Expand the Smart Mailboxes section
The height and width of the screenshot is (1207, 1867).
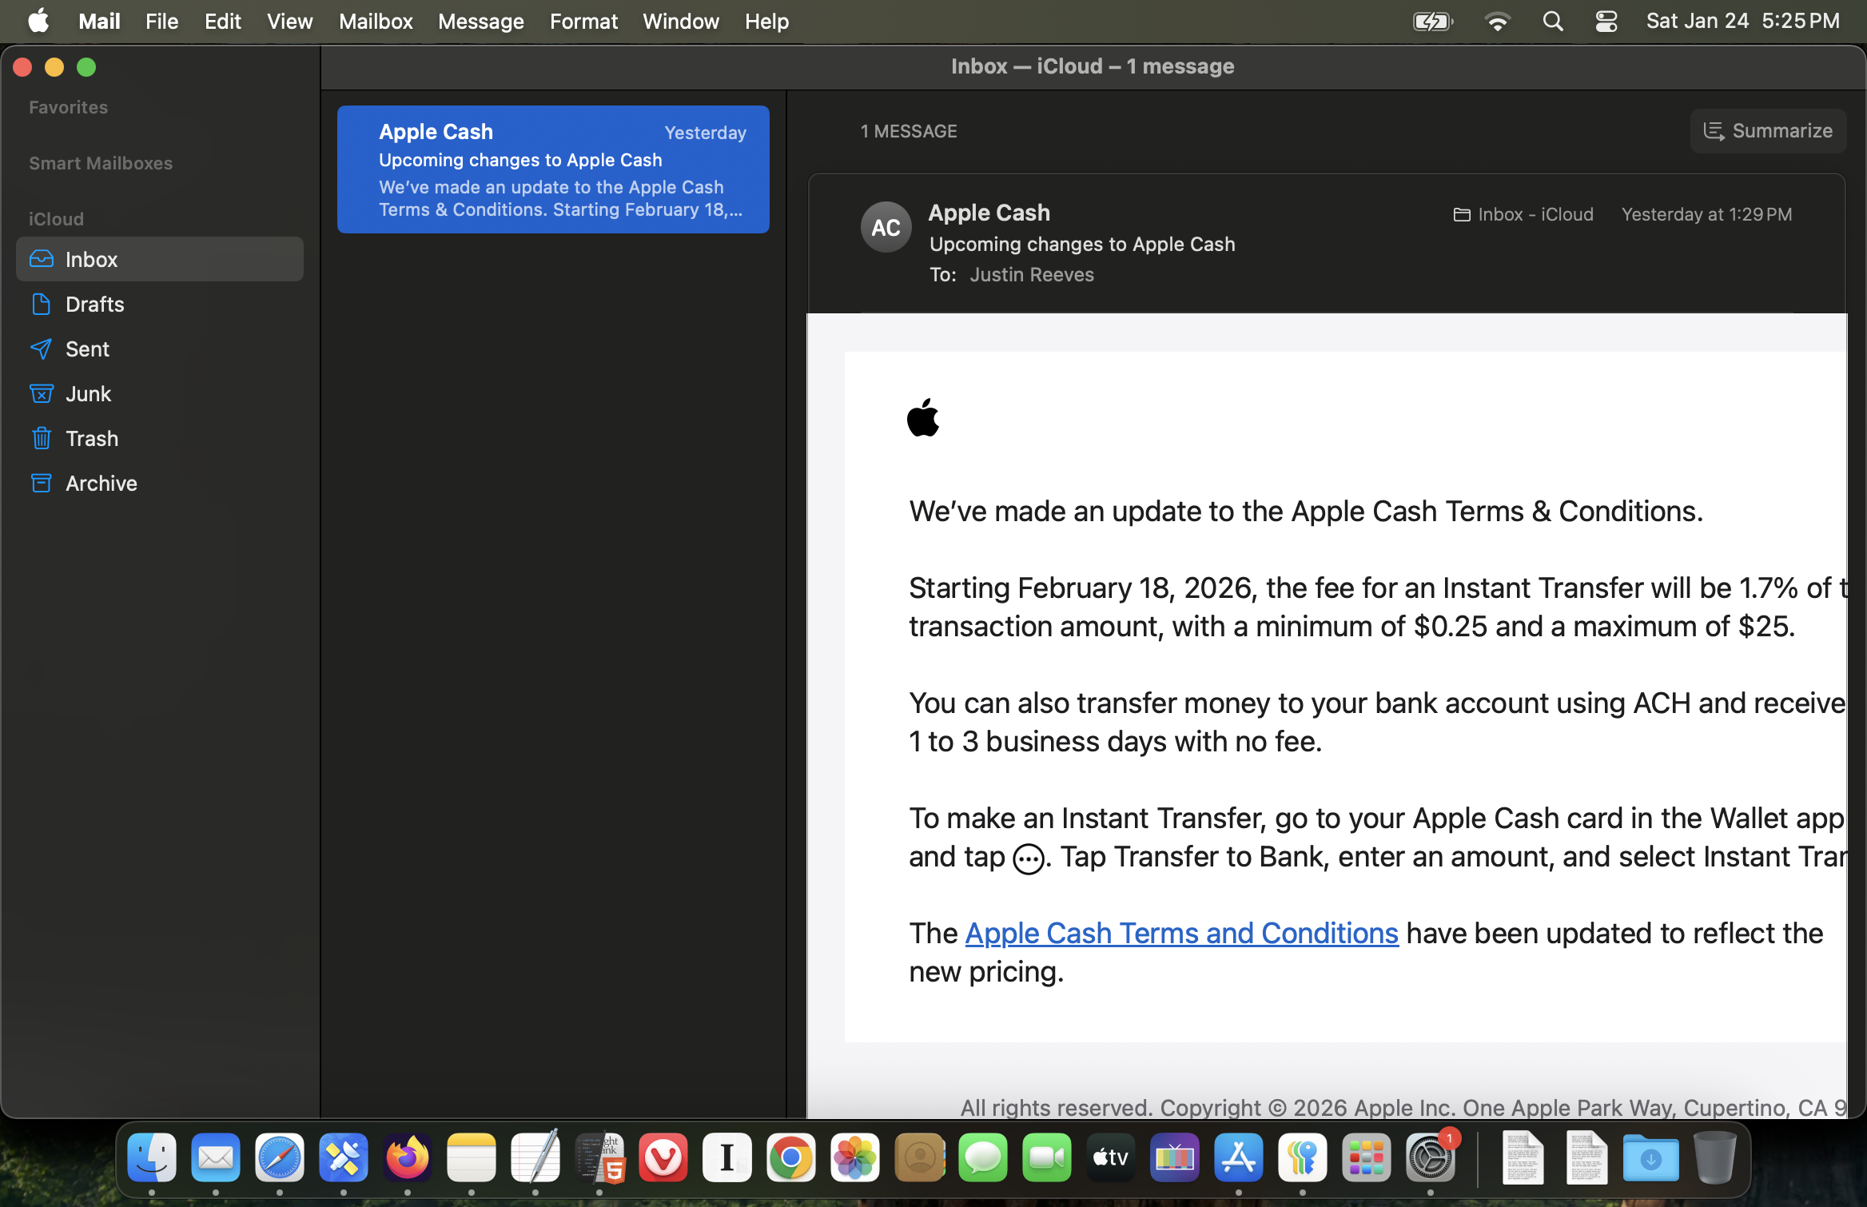(x=101, y=163)
